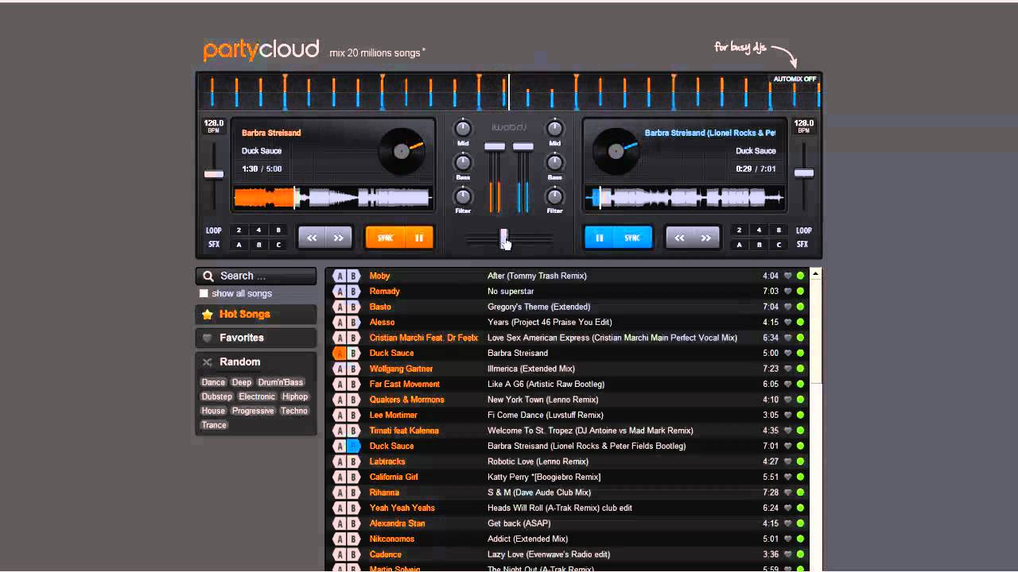Click the artist name Yeah Yeah Yeahs

point(402,508)
